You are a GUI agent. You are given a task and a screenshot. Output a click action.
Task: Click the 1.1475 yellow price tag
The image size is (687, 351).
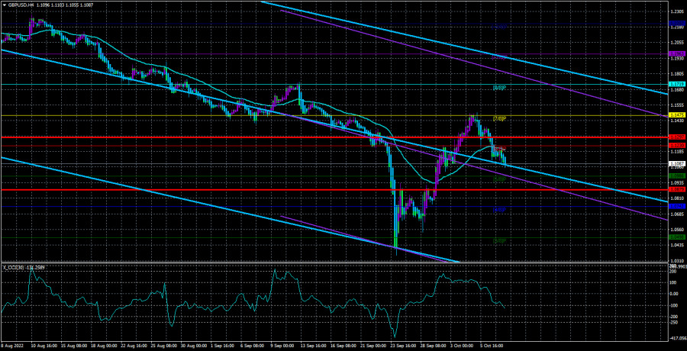click(x=677, y=116)
